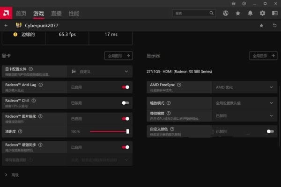Show help for Radeon Chill

click(x=34, y=101)
